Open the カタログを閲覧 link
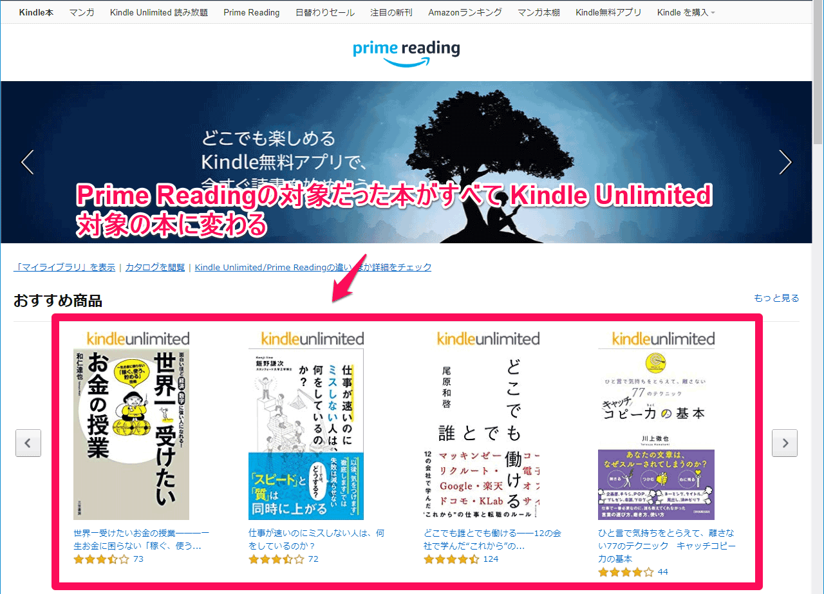The width and height of the screenshot is (824, 594). (x=155, y=267)
